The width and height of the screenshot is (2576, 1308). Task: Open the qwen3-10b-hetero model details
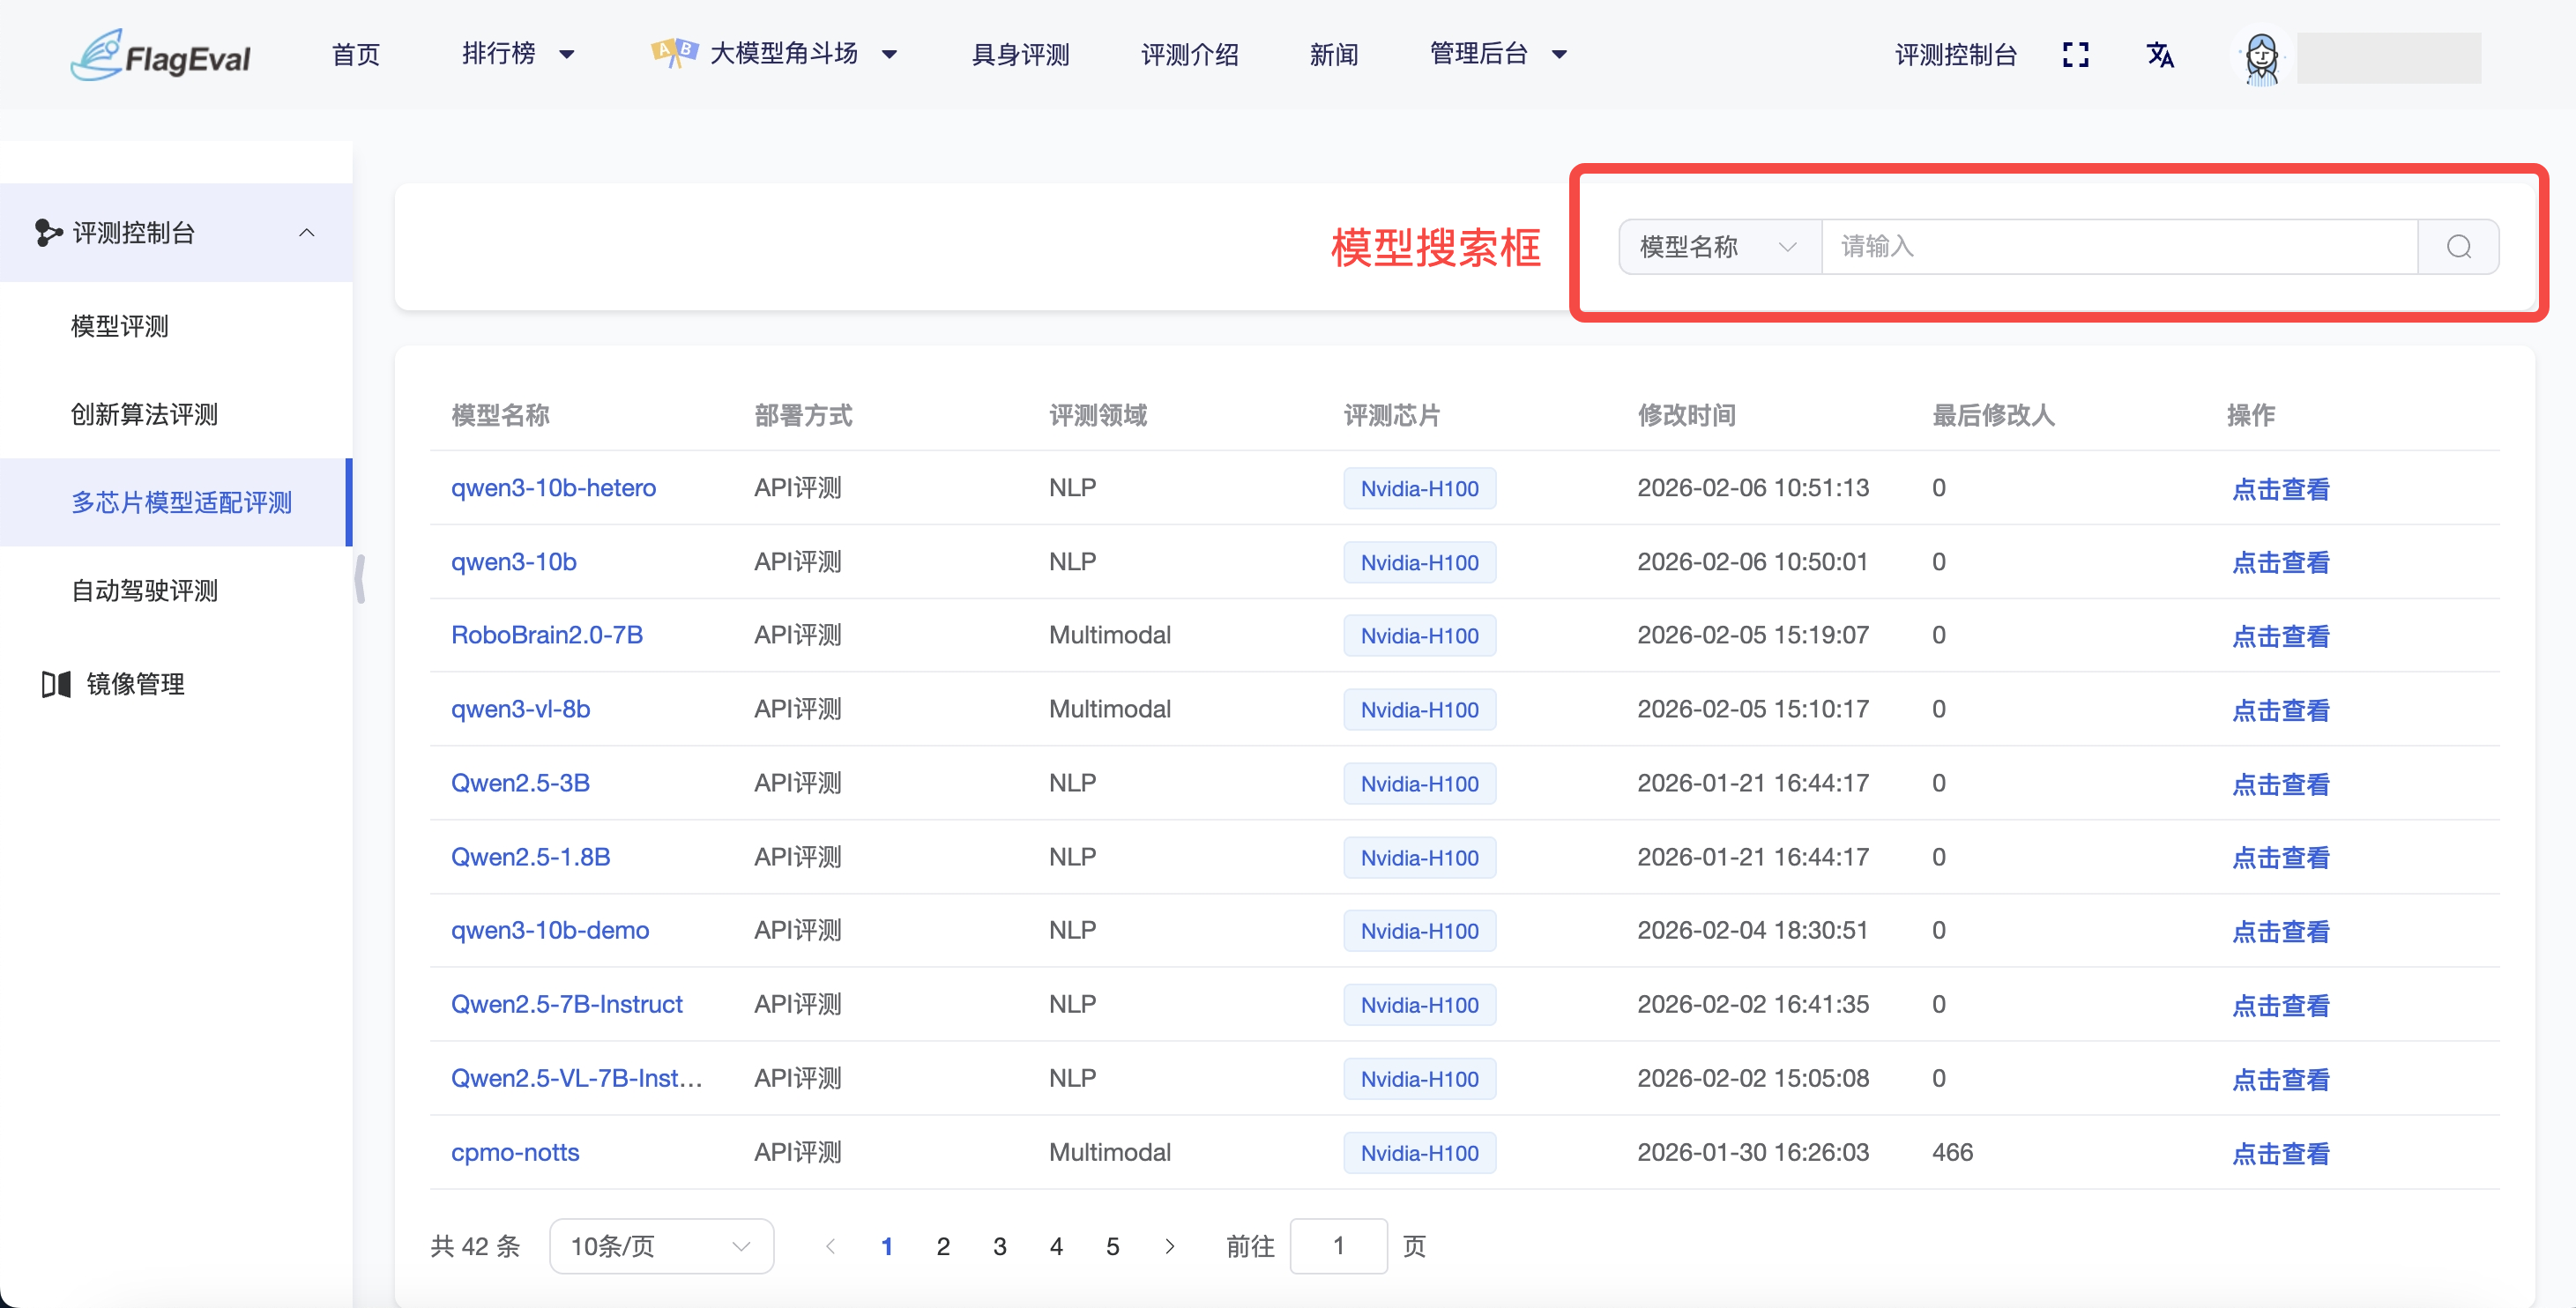(x=553, y=488)
